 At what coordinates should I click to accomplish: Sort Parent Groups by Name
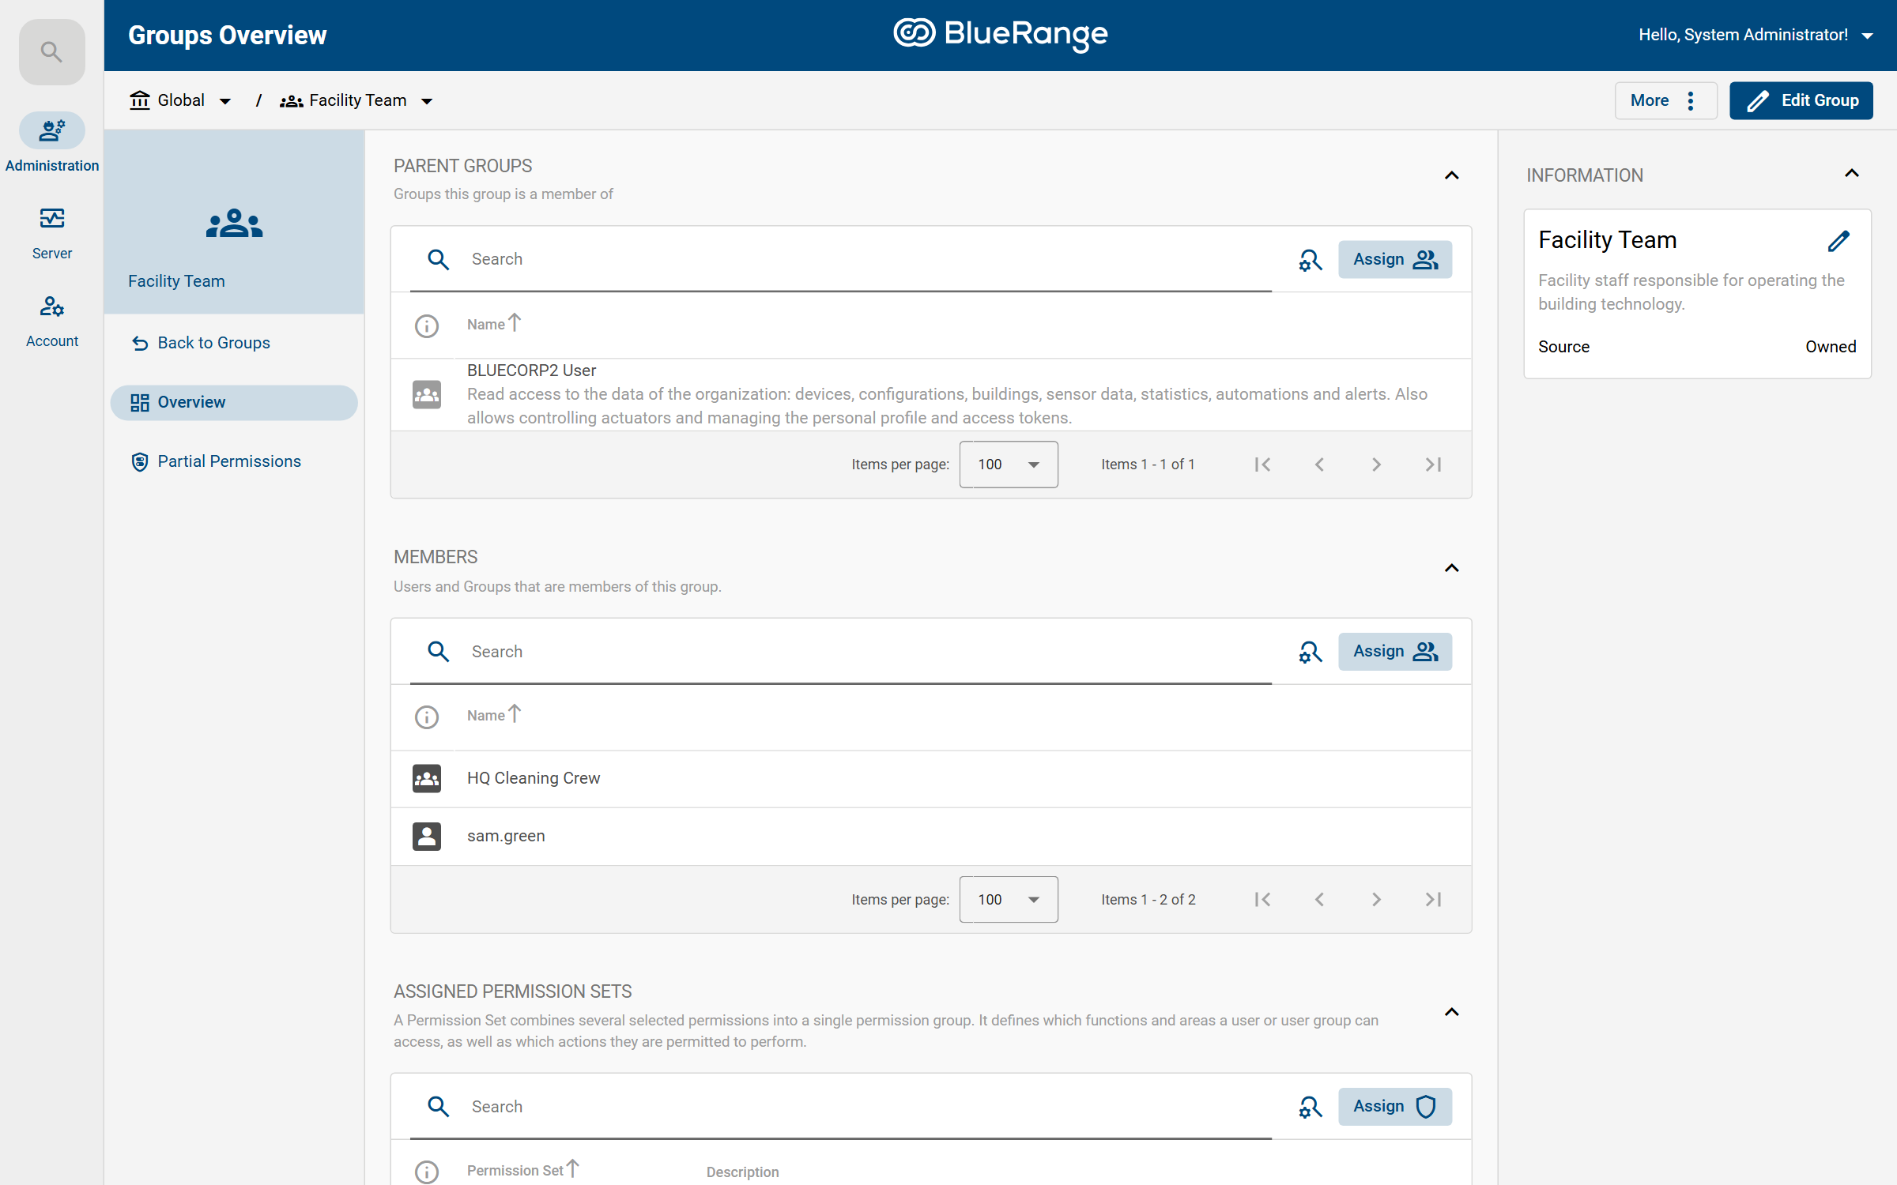tap(494, 324)
